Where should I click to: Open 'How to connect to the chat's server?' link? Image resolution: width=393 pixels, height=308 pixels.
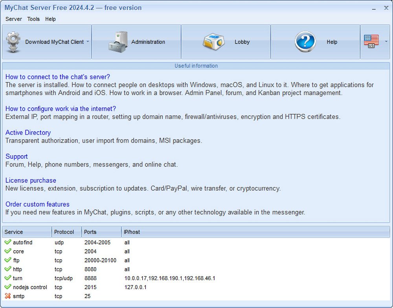click(58, 77)
